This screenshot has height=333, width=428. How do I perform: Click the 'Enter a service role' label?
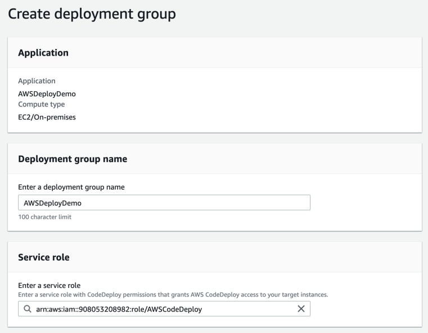tap(49, 286)
